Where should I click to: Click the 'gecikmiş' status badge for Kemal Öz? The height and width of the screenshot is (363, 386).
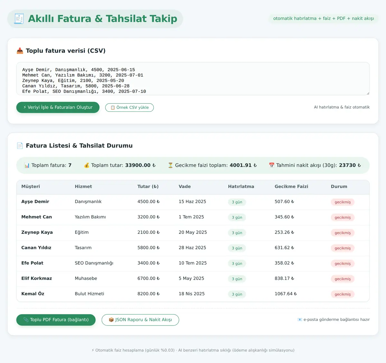click(x=343, y=294)
